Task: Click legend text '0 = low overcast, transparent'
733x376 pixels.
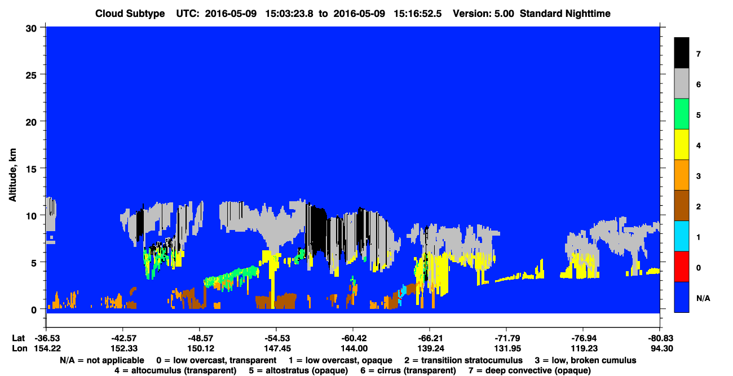Action: (x=217, y=360)
